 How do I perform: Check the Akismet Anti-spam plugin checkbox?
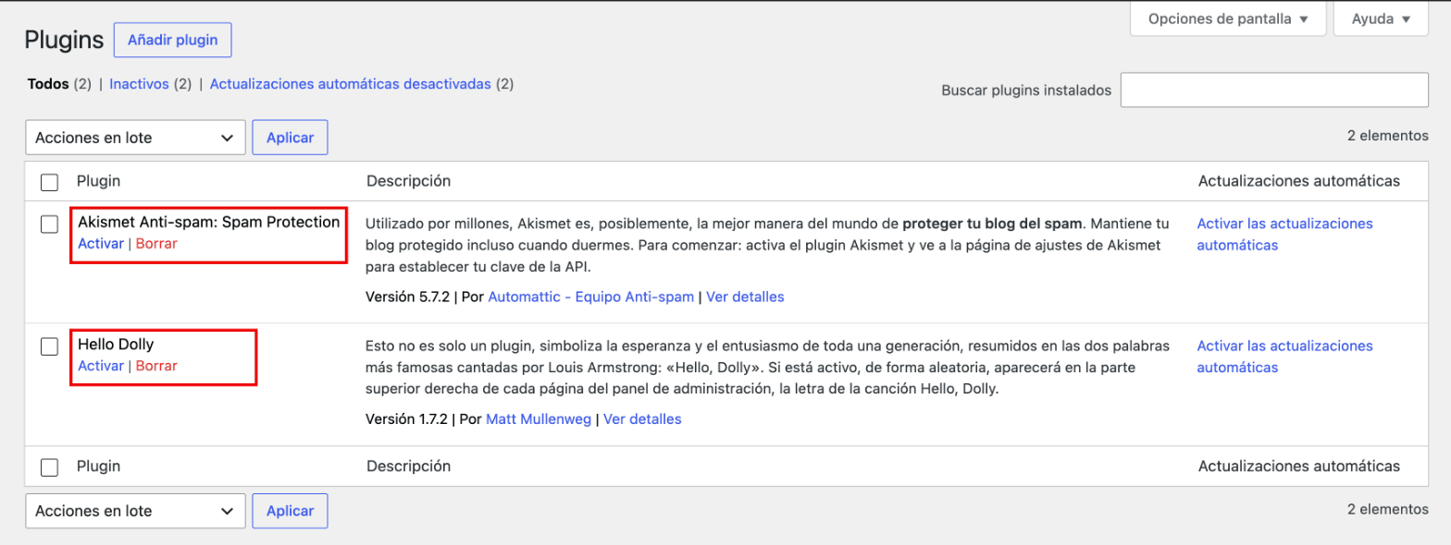[x=50, y=224]
